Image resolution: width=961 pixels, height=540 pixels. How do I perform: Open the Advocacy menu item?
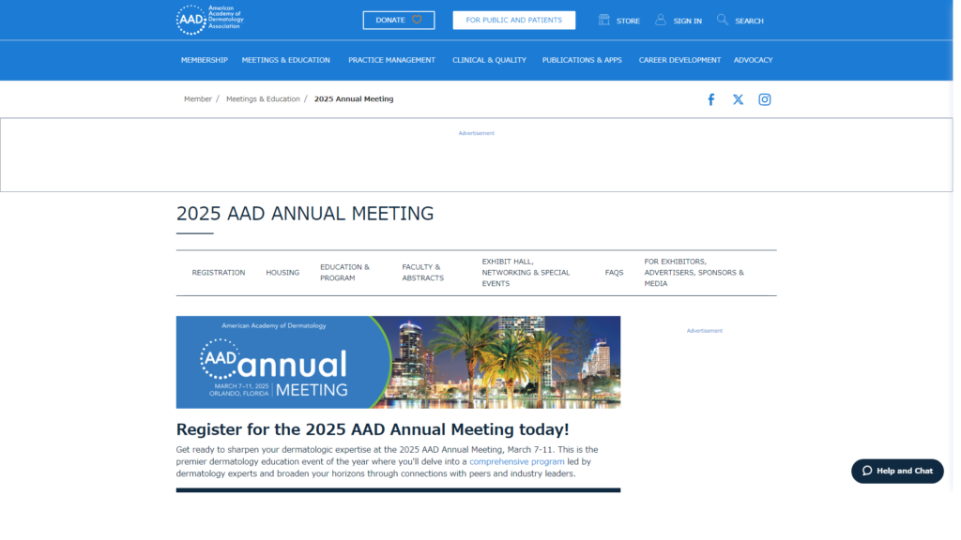point(753,60)
